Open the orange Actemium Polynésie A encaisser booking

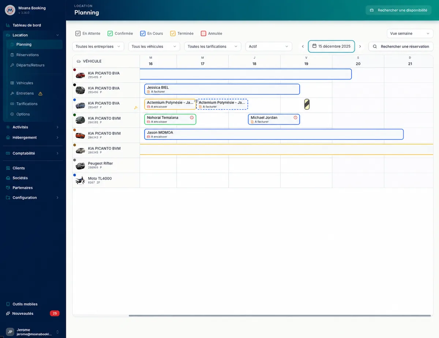170,104
